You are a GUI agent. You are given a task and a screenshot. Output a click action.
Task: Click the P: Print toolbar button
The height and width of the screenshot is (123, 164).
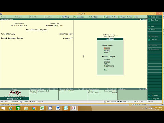point(8,17)
